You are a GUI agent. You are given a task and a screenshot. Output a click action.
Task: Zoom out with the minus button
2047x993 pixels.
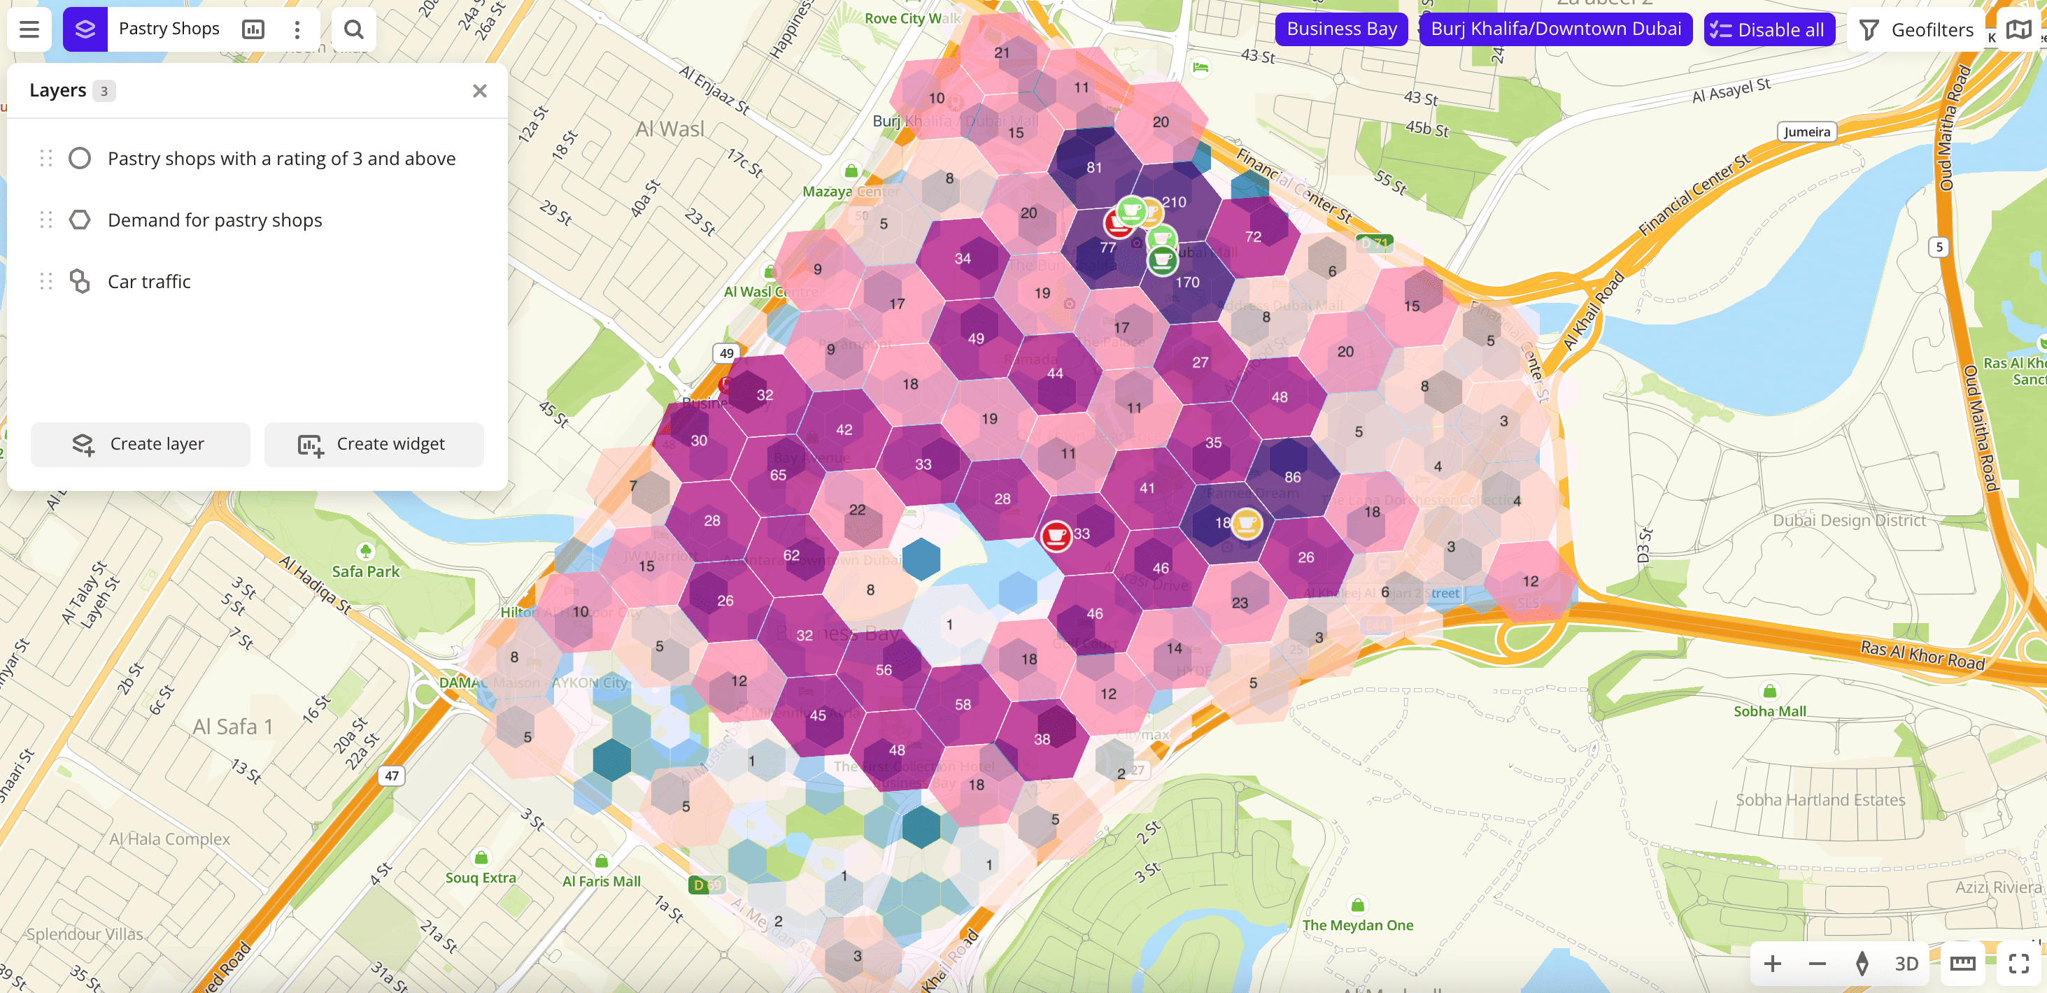(1818, 964)
